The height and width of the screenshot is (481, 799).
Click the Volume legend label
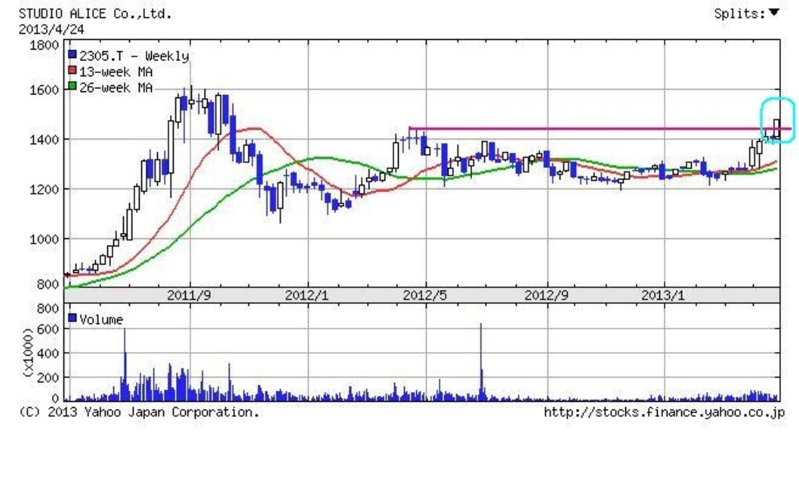(101, 319)
